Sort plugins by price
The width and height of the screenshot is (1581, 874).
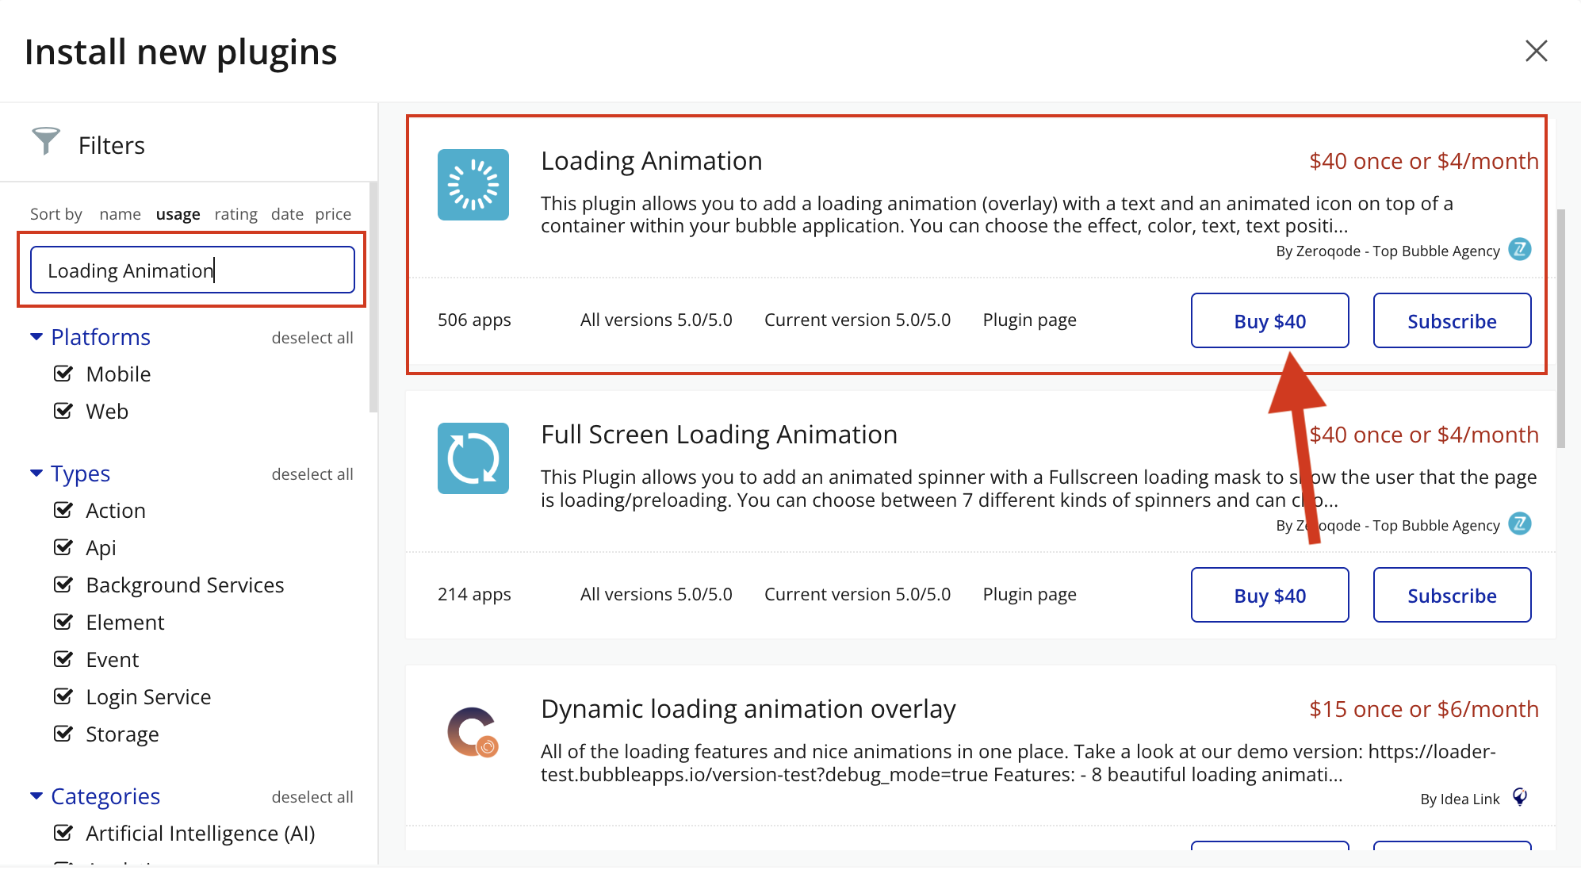[x=333, y=214]
